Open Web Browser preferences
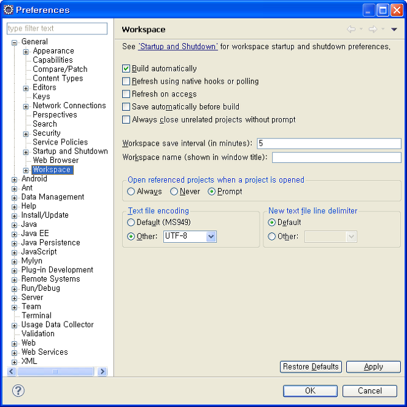Screen dimensions: 407x407 55,160
